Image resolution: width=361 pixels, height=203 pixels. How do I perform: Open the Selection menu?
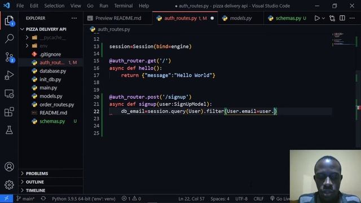[x=54, y=6]
